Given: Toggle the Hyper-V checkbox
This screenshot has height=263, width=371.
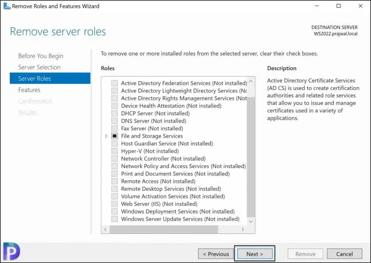Looking at the screenshot, I should click(114, 151).
